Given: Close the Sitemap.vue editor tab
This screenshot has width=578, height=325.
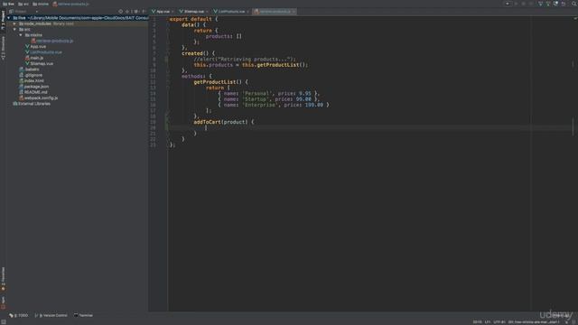Looking at the screenshot, I should (x=207, y=12).
